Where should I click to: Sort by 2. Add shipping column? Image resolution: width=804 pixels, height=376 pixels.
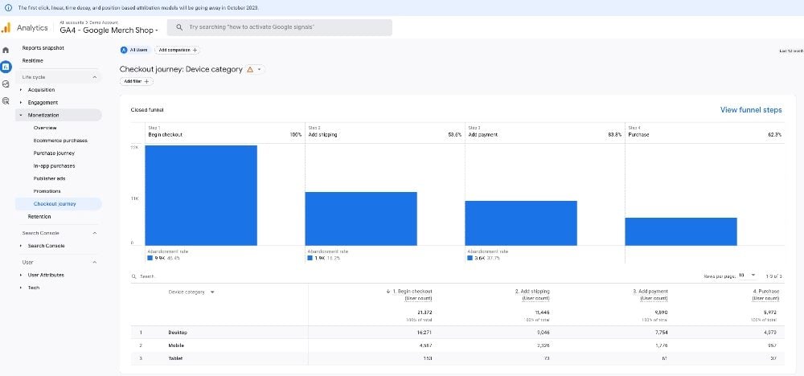pos(532,292)
